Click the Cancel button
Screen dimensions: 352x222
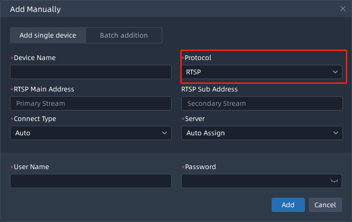pos(325,205)
